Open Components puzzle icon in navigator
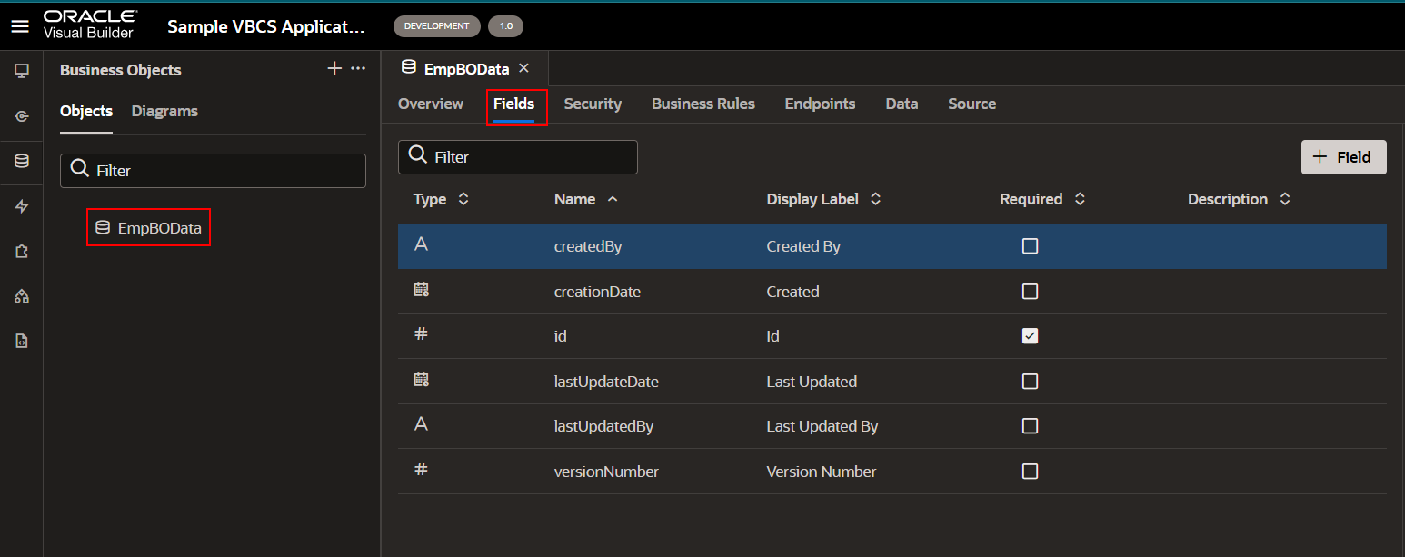Viewport: 1405px width, 557px height. pos(22,252)
